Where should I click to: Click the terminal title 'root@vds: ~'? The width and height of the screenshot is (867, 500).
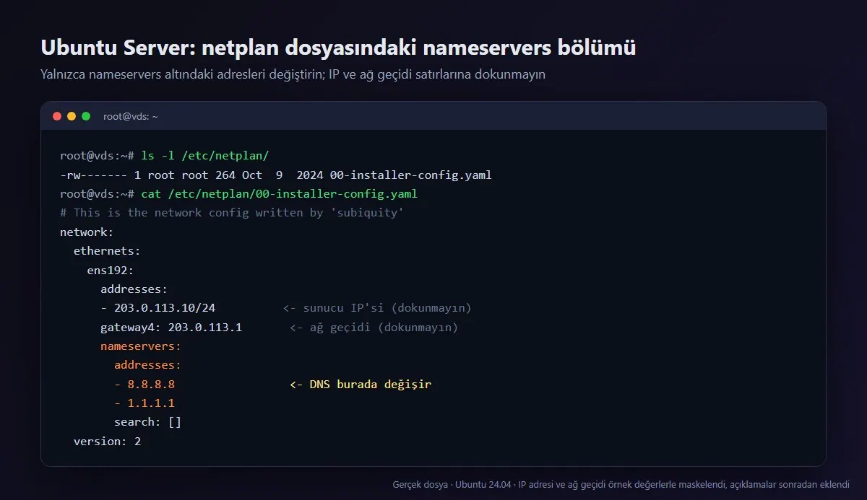click(x=130, y=116)
